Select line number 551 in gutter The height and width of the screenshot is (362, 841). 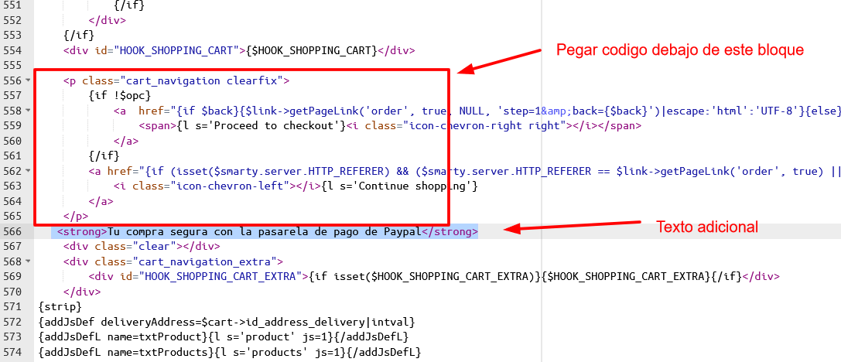point(12,5)
